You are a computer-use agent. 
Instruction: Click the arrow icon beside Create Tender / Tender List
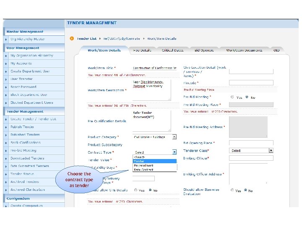pyautogui.click(x=6, y=120)
